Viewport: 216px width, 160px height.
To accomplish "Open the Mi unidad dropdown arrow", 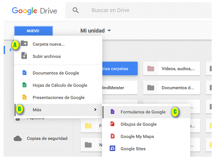I will 109,31.
